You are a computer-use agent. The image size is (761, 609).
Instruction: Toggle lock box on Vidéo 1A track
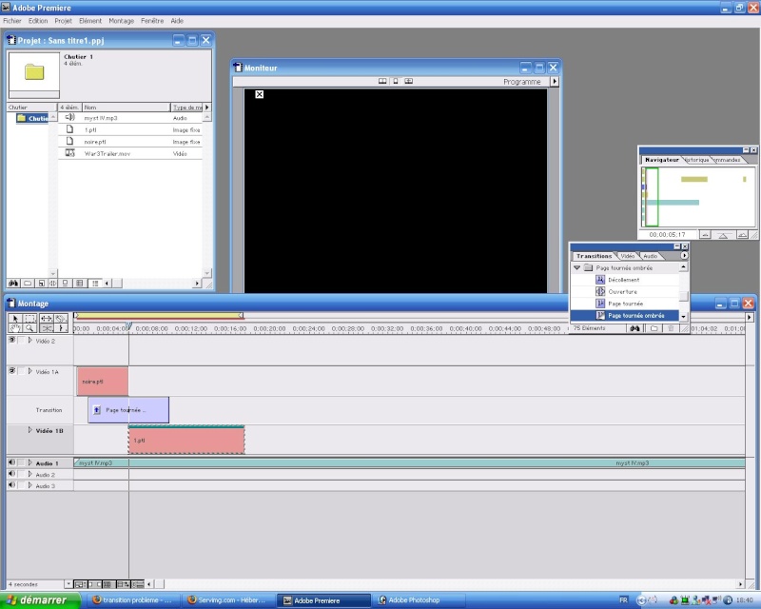21,371
